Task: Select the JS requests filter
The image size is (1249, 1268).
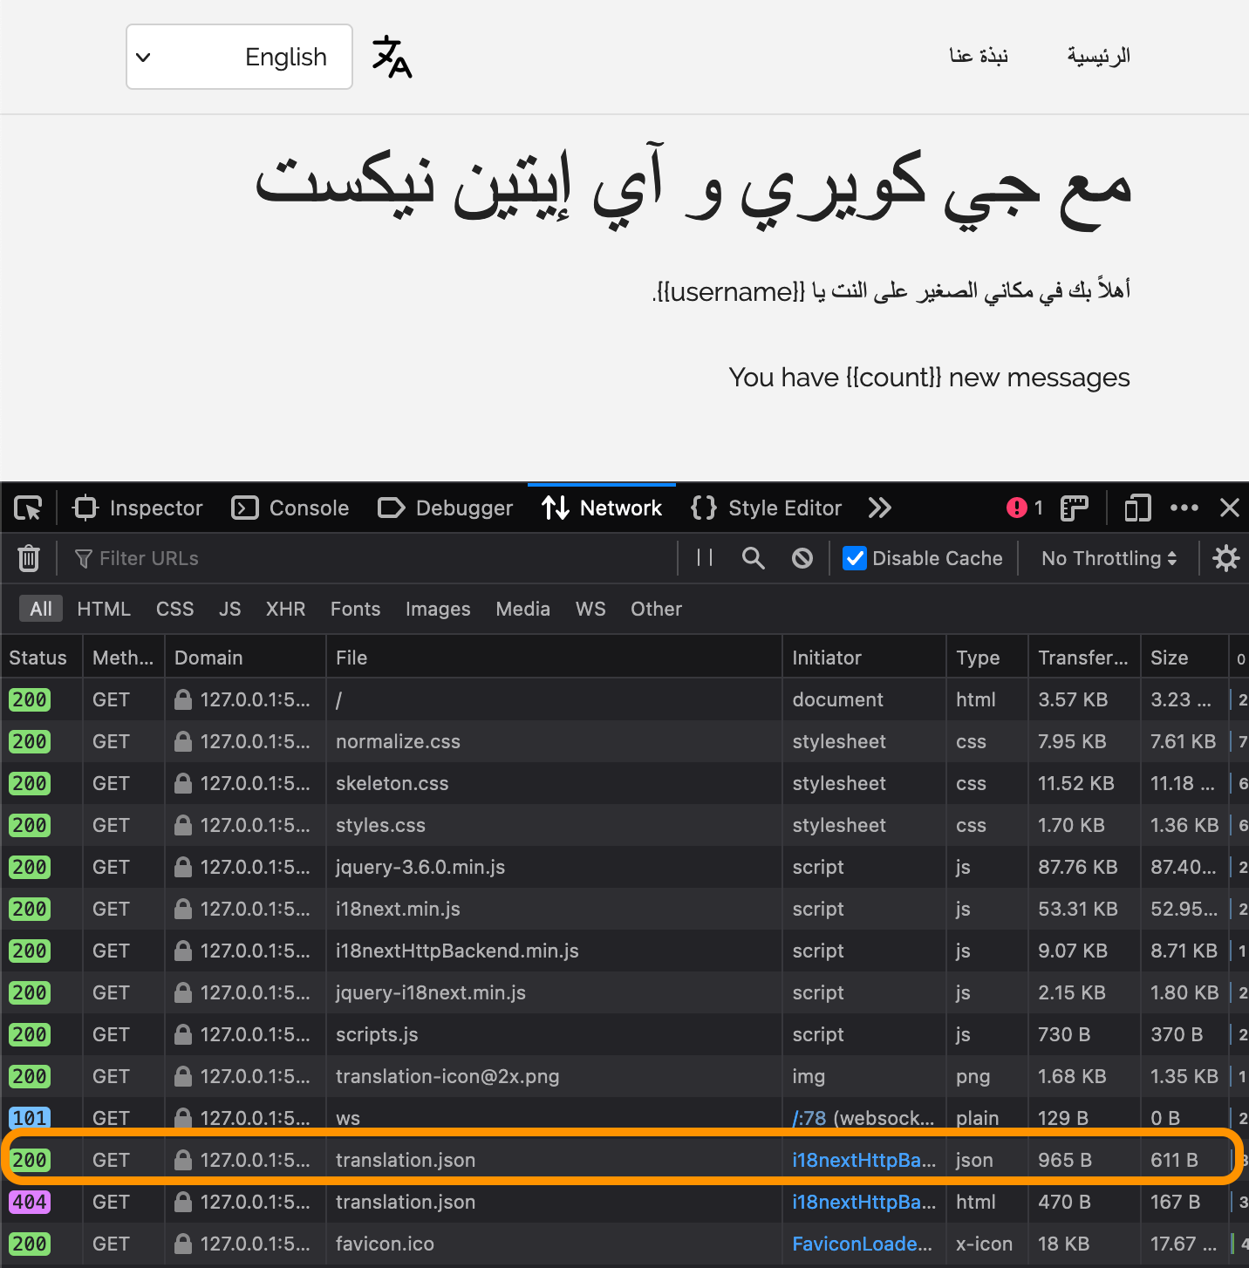Action: point(229,609)
